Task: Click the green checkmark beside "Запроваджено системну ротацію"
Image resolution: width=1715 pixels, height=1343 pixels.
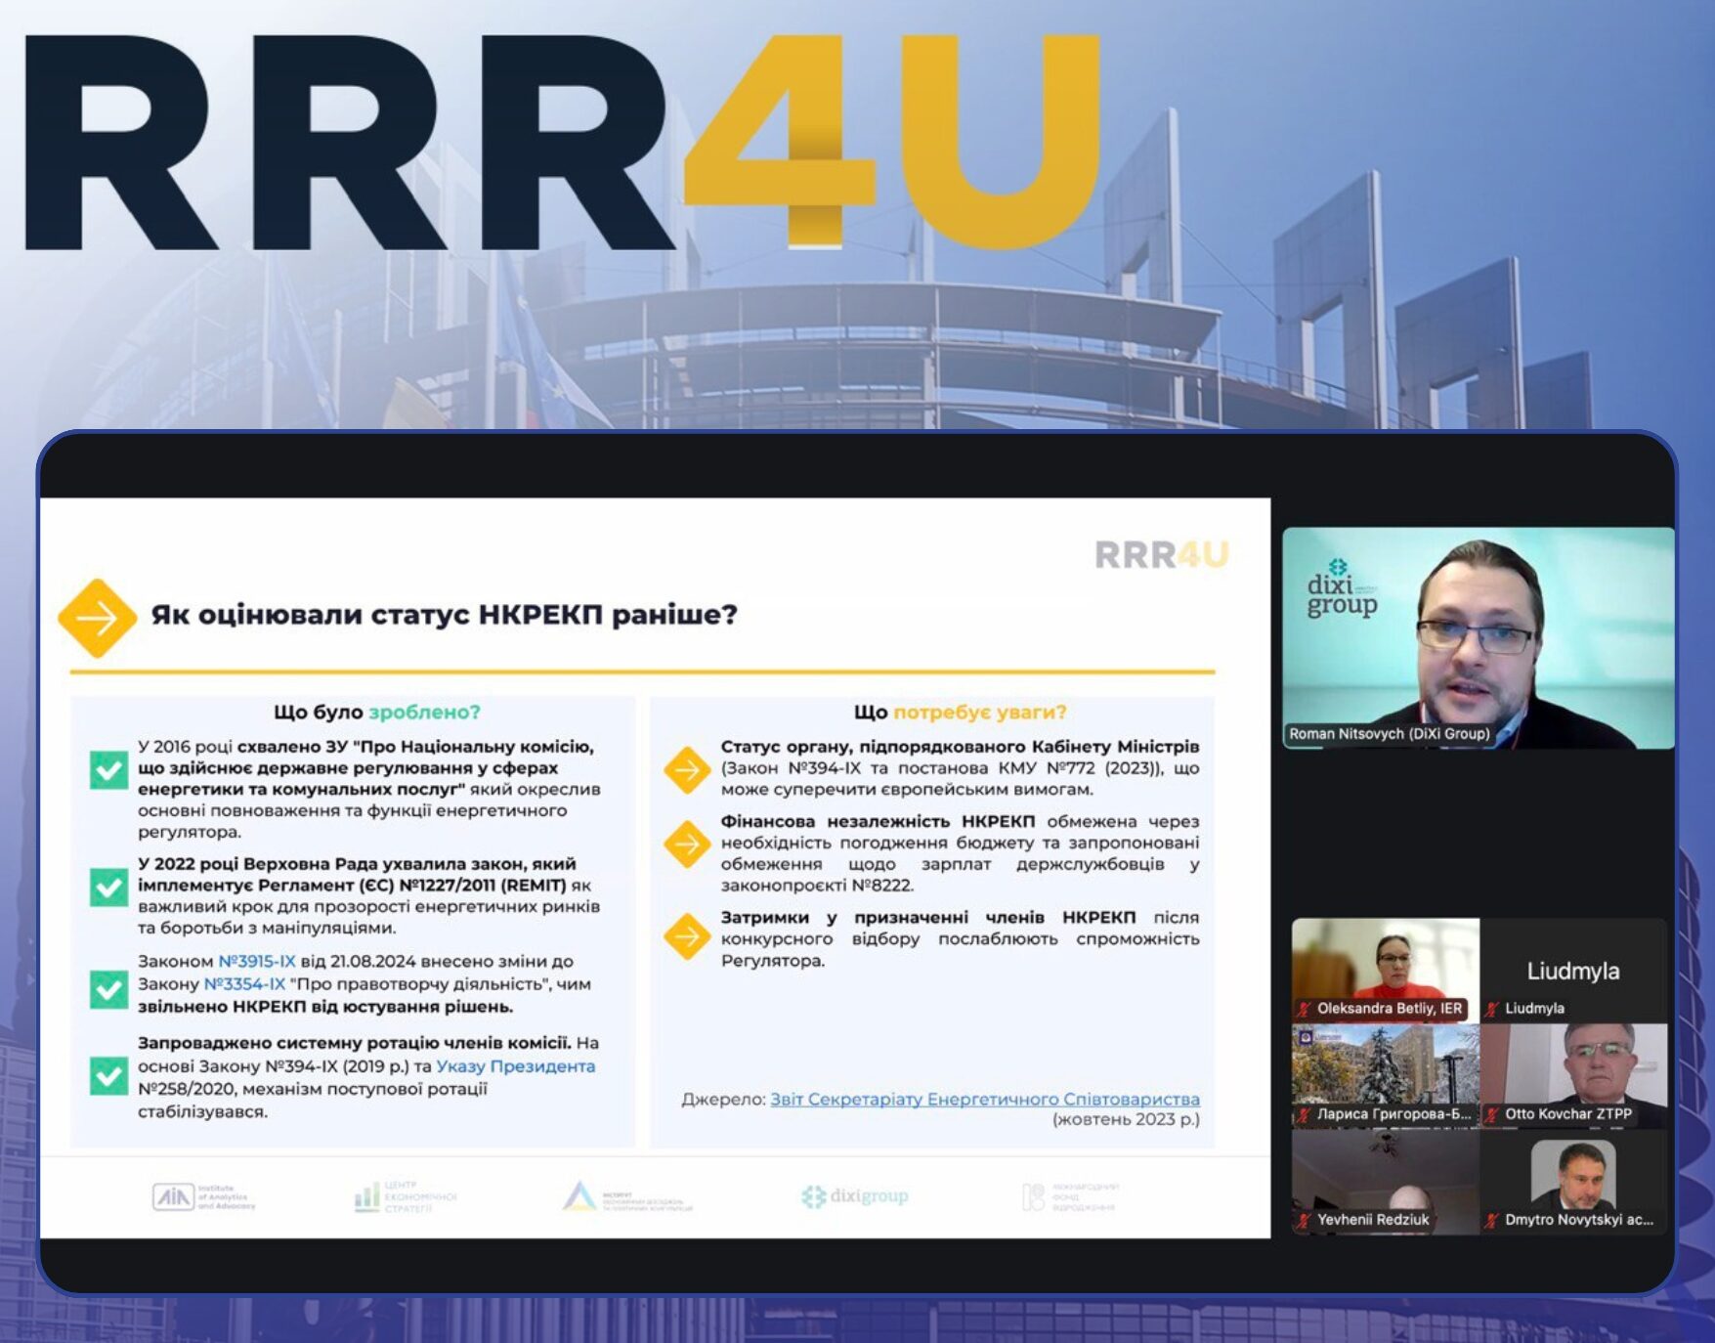Action: [108, 1075]
